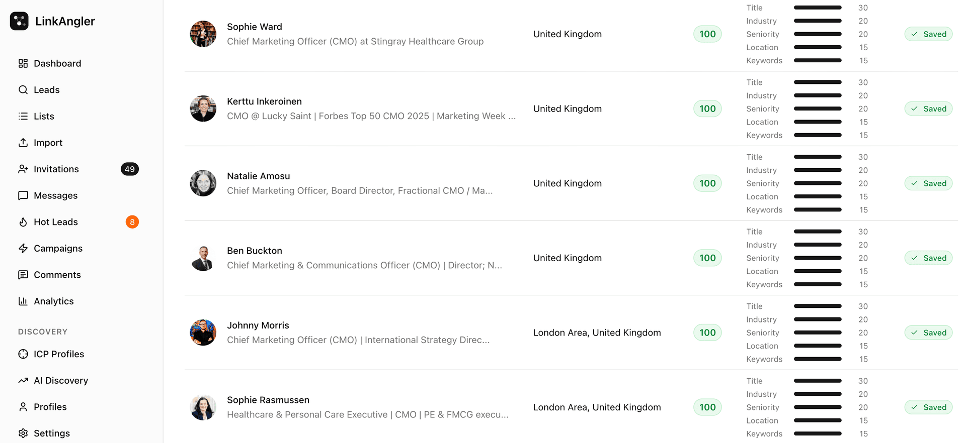Click the Leads magnifier icon
Image resolution: width=966 pixels, height=443 pixels.
point(23,90)
